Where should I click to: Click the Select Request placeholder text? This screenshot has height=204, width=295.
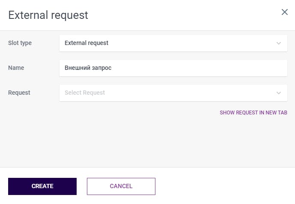coord(85,93)
